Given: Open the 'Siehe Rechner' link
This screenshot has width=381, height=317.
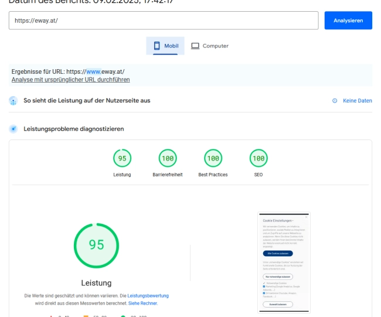Looking at the screenshot, I should 143,304.
